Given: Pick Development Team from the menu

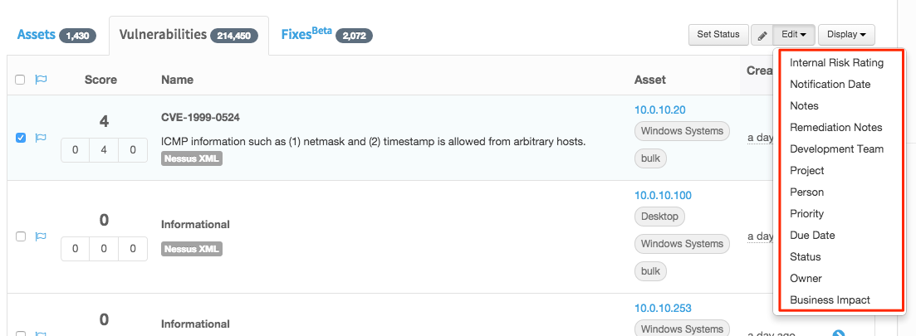Looking at the screenshot, I should click(x=836, y=149).
